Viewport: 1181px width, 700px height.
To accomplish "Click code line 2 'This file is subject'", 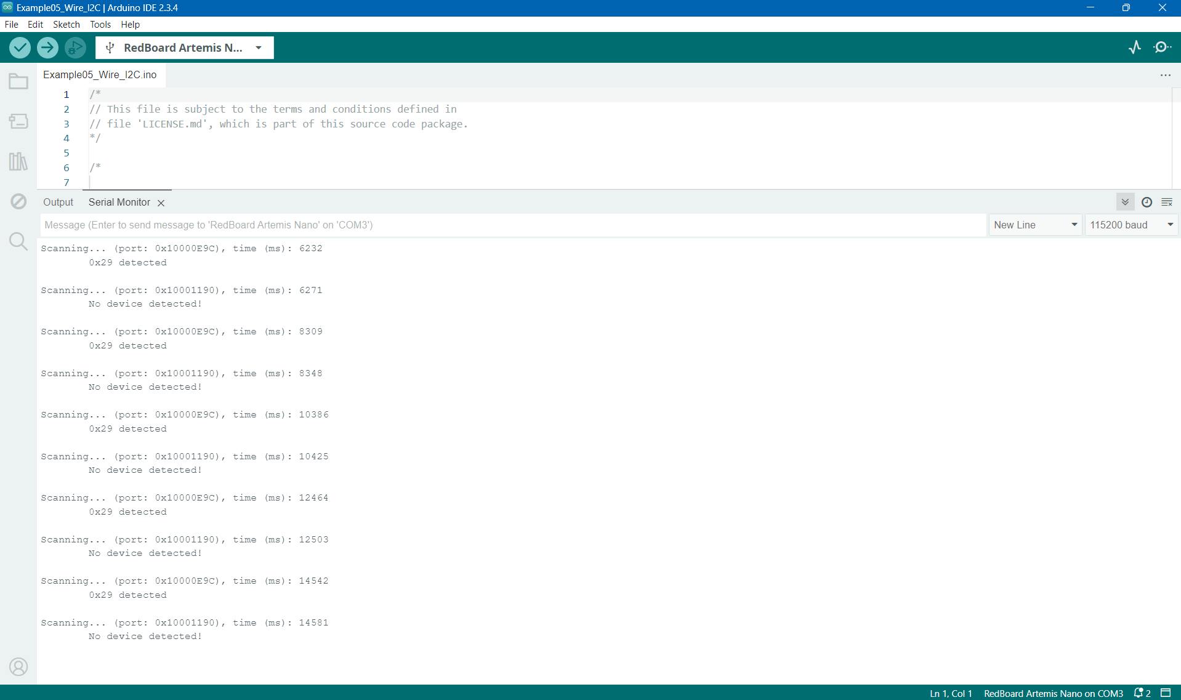I will pyautogui.click(x=273, y=109).
